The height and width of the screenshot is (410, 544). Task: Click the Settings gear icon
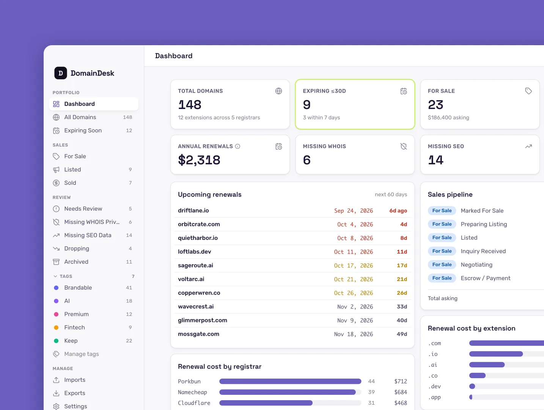(56, 406)
